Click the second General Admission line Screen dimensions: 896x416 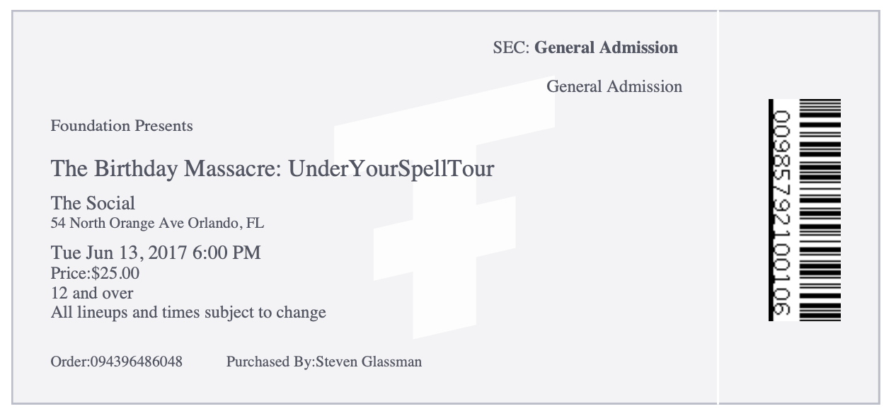pyautogui.click(x=614, y=87)
